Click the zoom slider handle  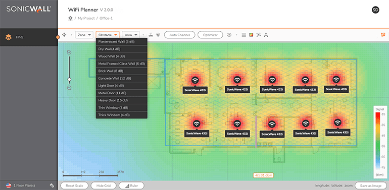coord(69,79)
